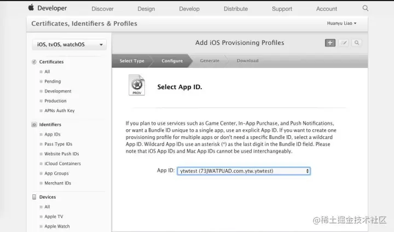Open the Distribute menu

click(236, 9)
